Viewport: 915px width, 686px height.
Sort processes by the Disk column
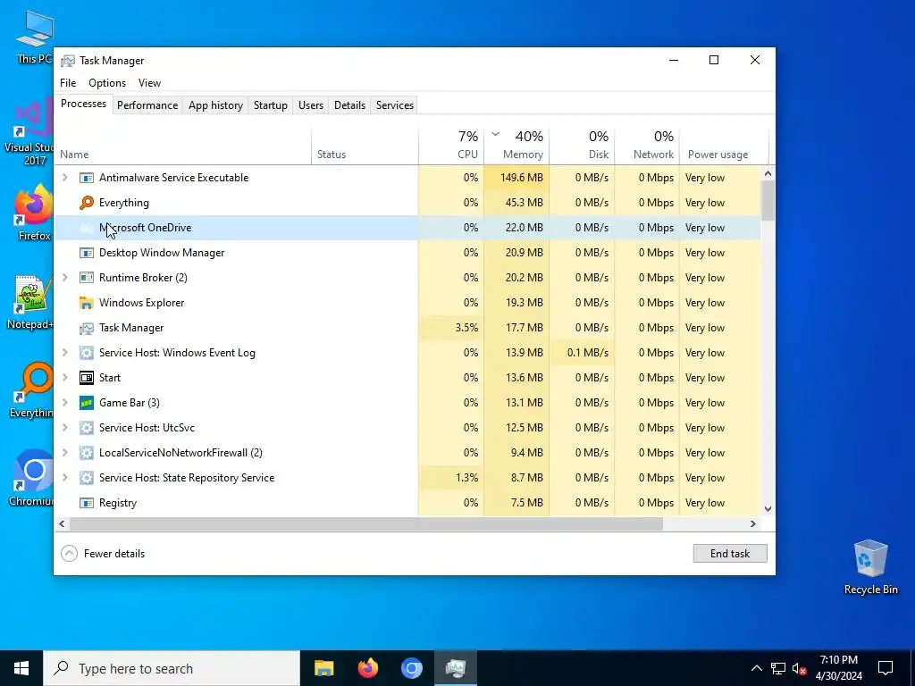(x=582, y=145)
